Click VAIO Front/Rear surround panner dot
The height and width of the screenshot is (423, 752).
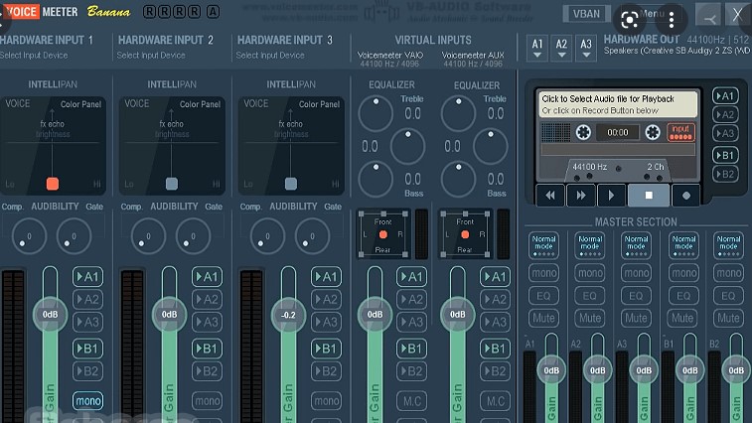click(382, 234)
